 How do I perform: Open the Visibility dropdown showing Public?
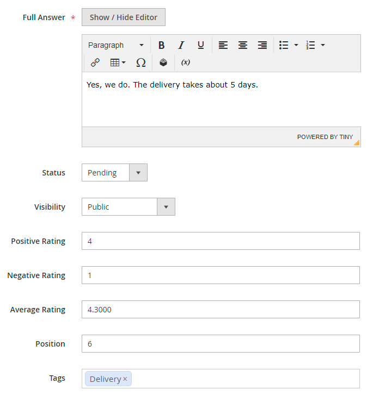click(129, 207)
